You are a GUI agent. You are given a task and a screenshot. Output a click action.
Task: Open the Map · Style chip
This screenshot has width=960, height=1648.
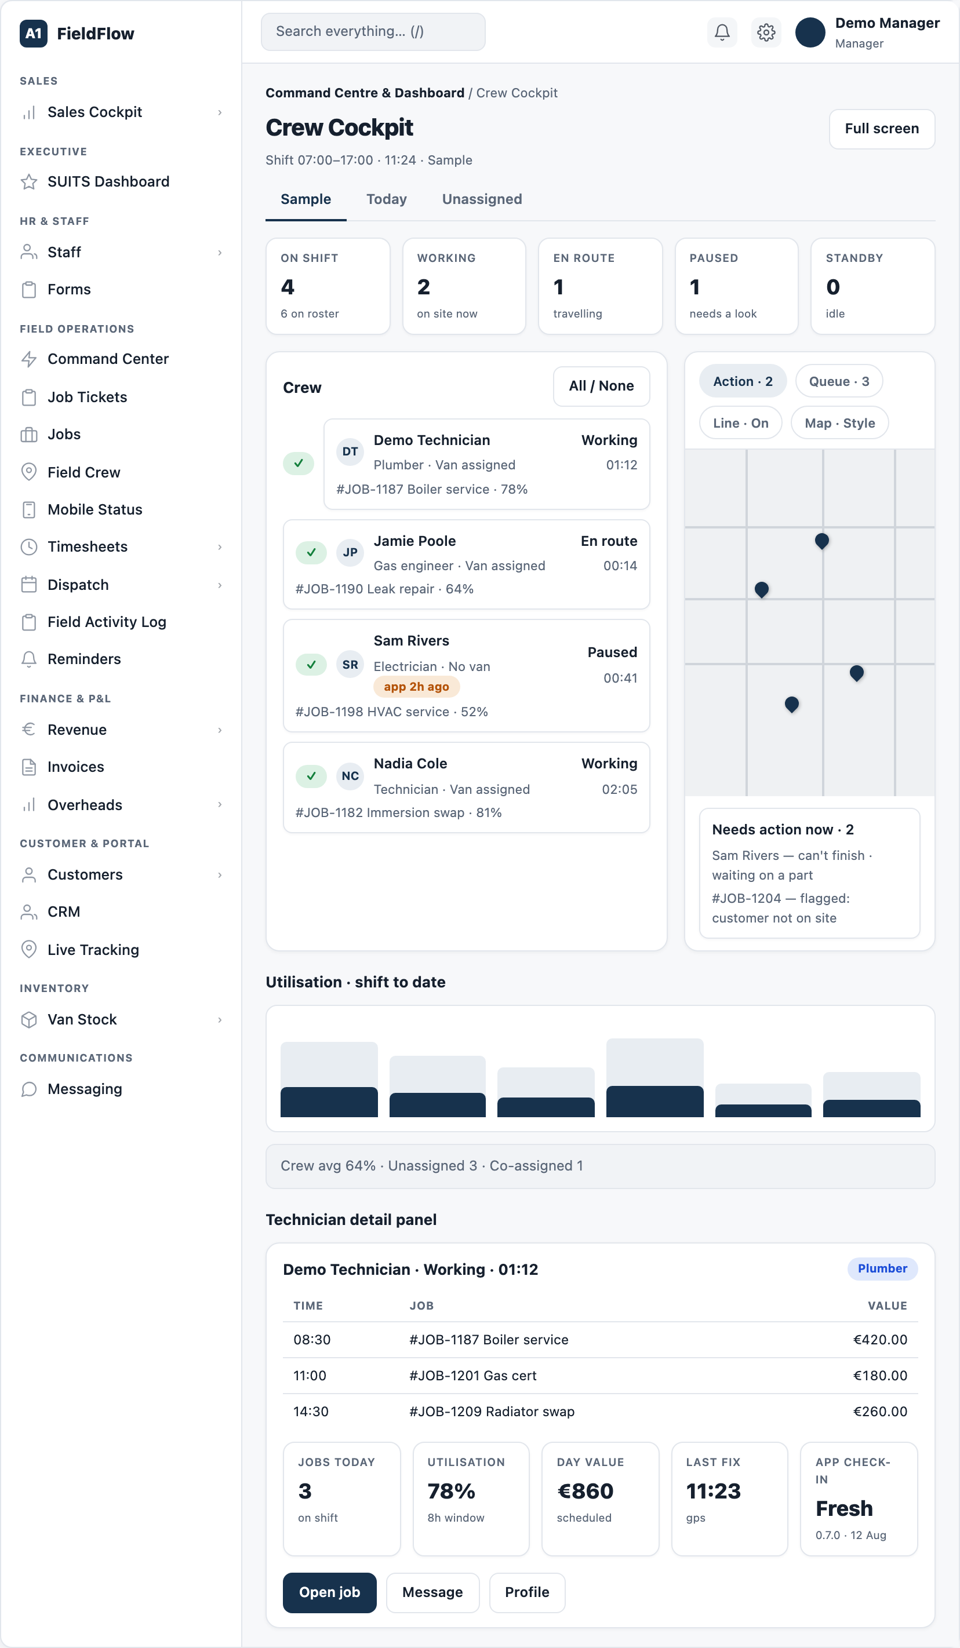[x=839, y=423]
